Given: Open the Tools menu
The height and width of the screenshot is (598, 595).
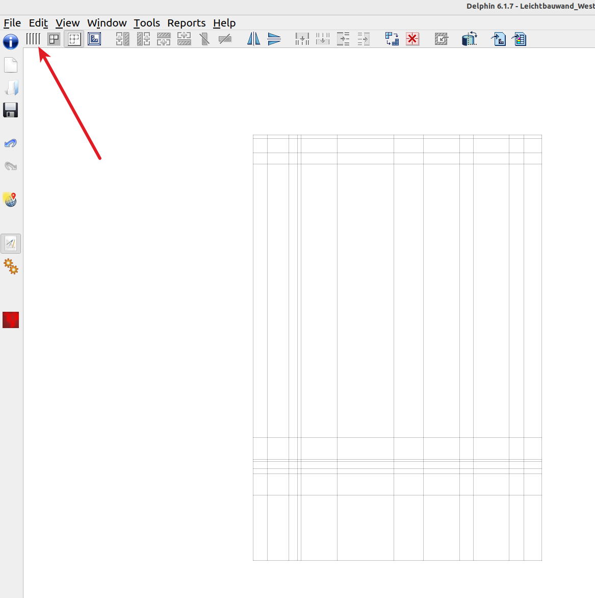Looking at the screenshot, I should 147,23.
